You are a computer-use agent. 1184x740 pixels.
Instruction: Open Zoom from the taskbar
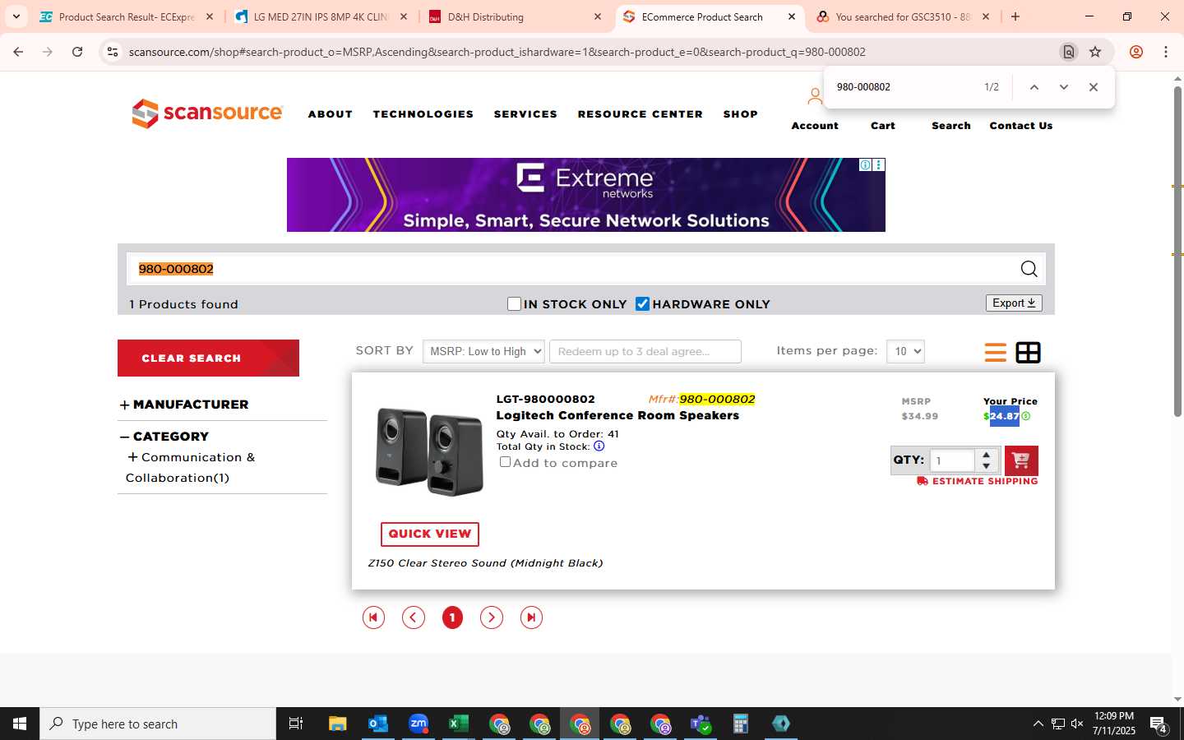[419, 724]
